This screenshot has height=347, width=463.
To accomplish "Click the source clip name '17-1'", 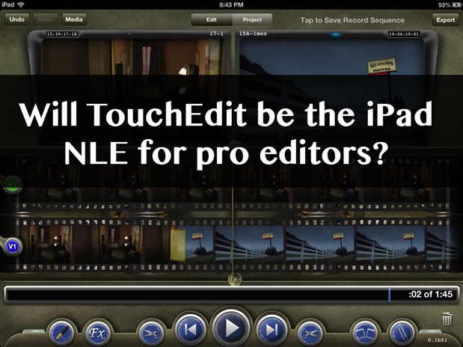I will [x=216, y=34].
